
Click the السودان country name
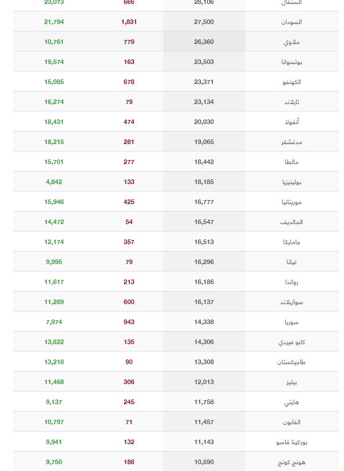(291, 22)
